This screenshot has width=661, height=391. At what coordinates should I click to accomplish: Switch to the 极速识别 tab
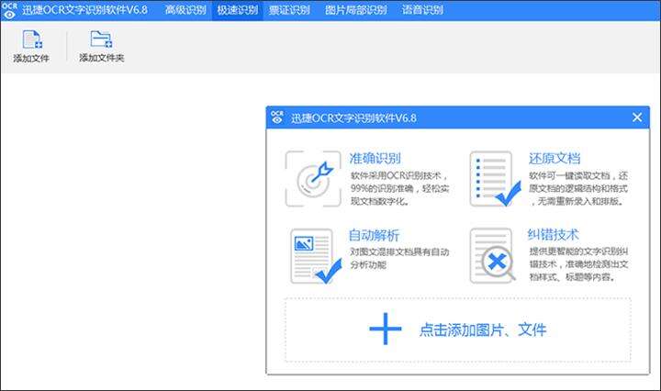click(238, 10)
